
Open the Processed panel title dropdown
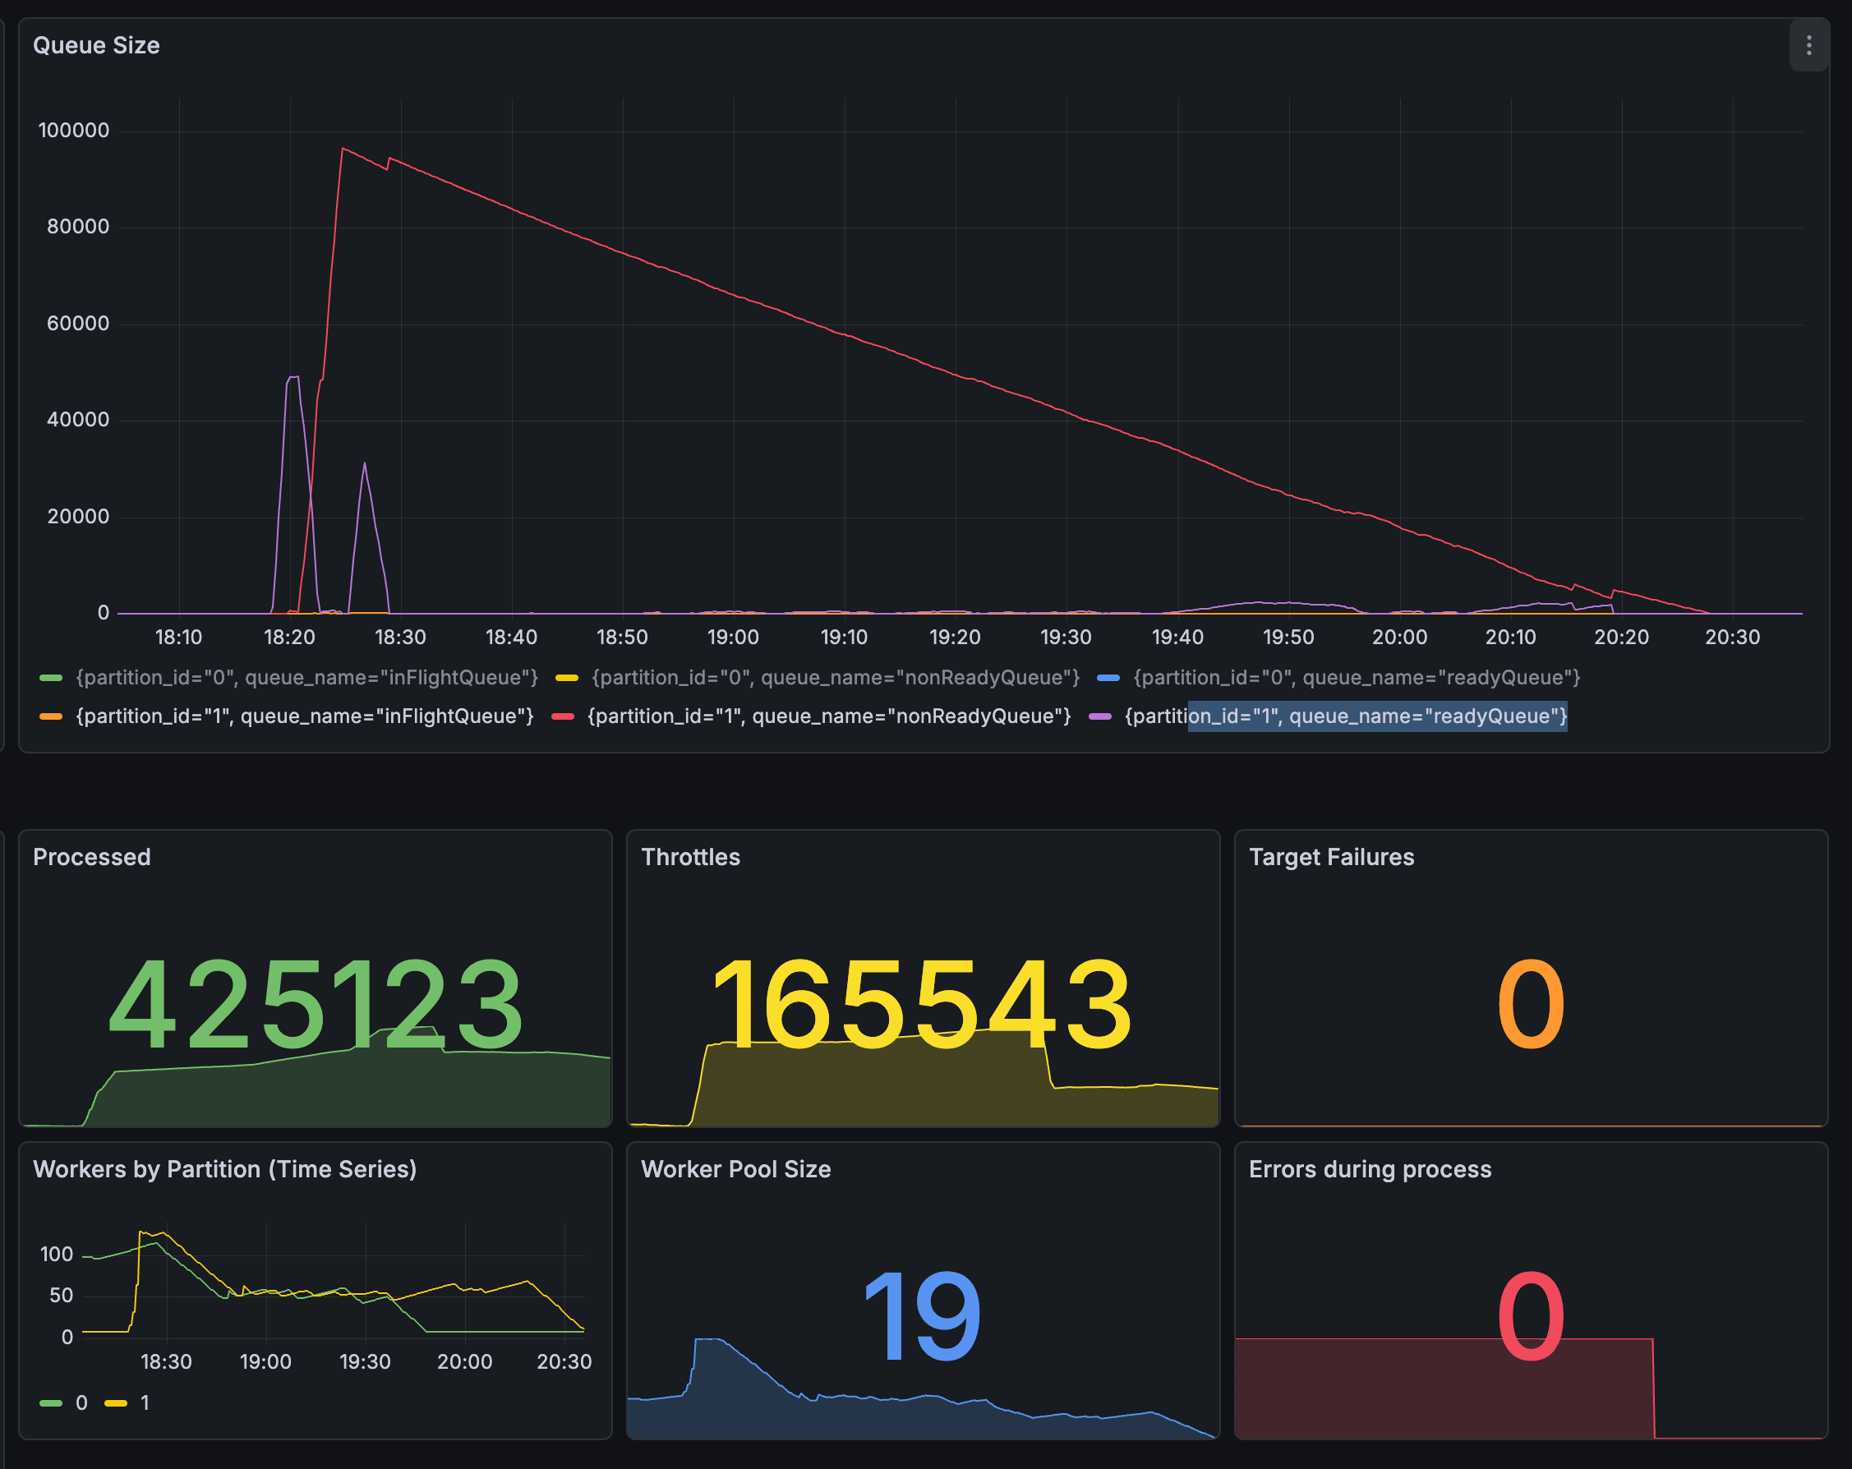92,856
